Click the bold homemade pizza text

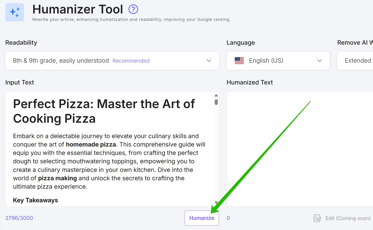pyautogui.click(x=91, y=145)
